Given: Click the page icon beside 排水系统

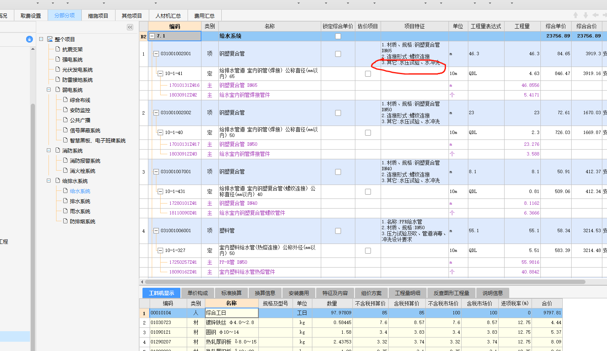Looking at the screenshot, I should [65, 201].
